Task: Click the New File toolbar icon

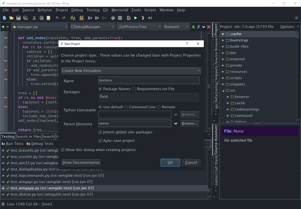Action: tap(4, 18)
